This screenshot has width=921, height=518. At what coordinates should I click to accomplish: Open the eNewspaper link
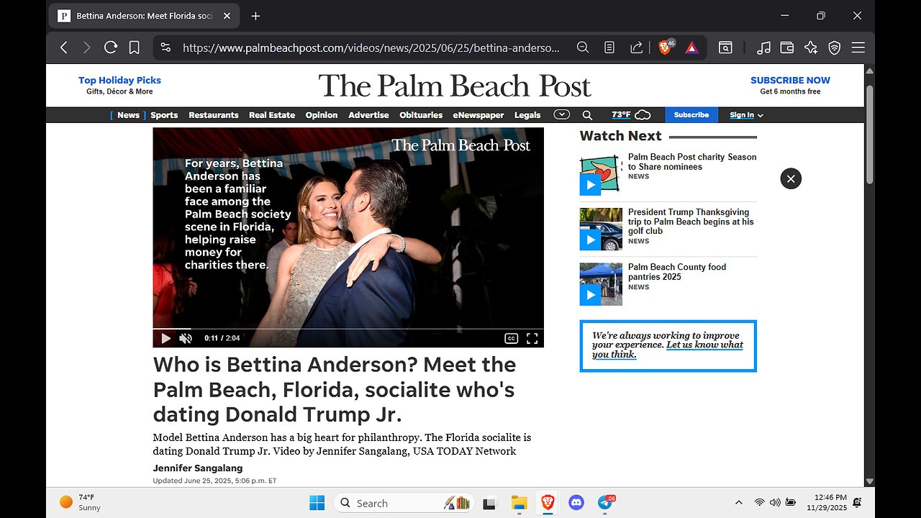coord(478,115)
